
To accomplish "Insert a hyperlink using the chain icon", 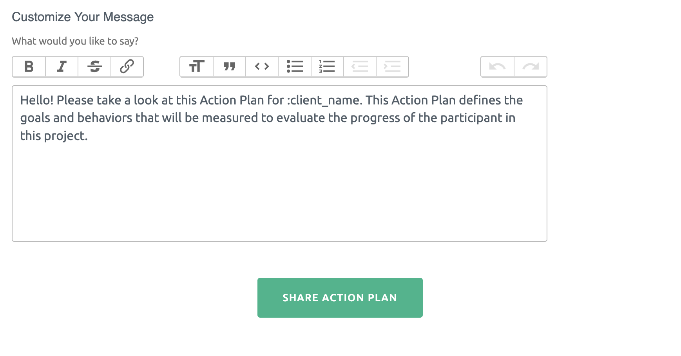I will [127, 67].
